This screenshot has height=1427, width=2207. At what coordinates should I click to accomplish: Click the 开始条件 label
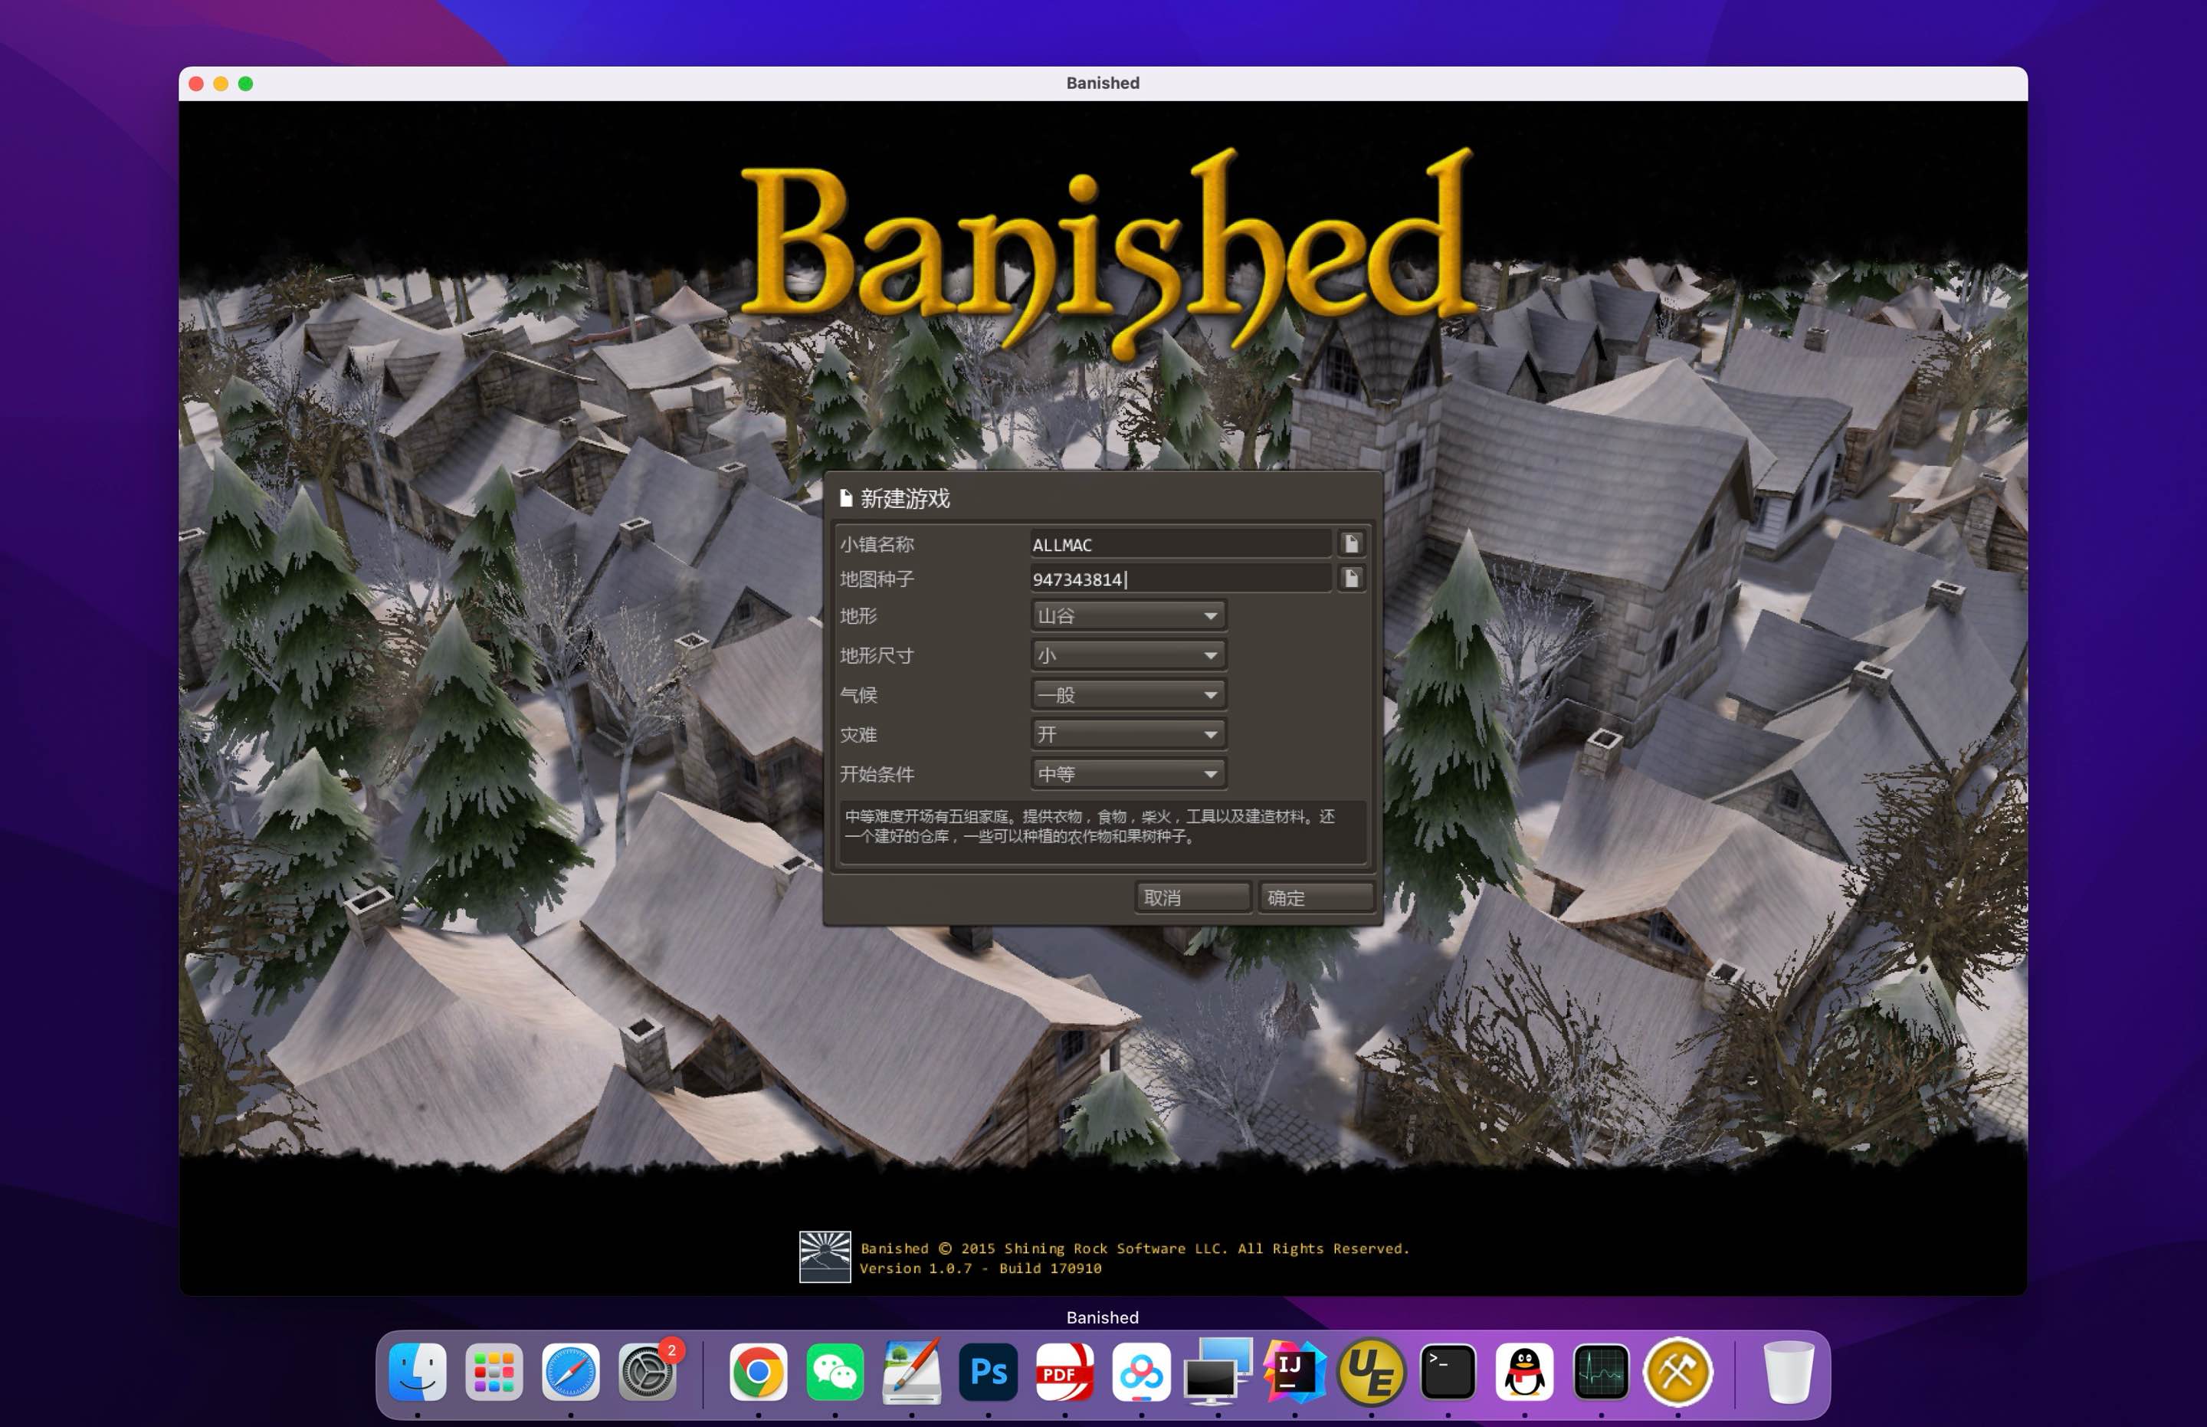[877, 774]
